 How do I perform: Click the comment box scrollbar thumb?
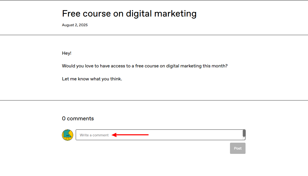coord(244,133)
